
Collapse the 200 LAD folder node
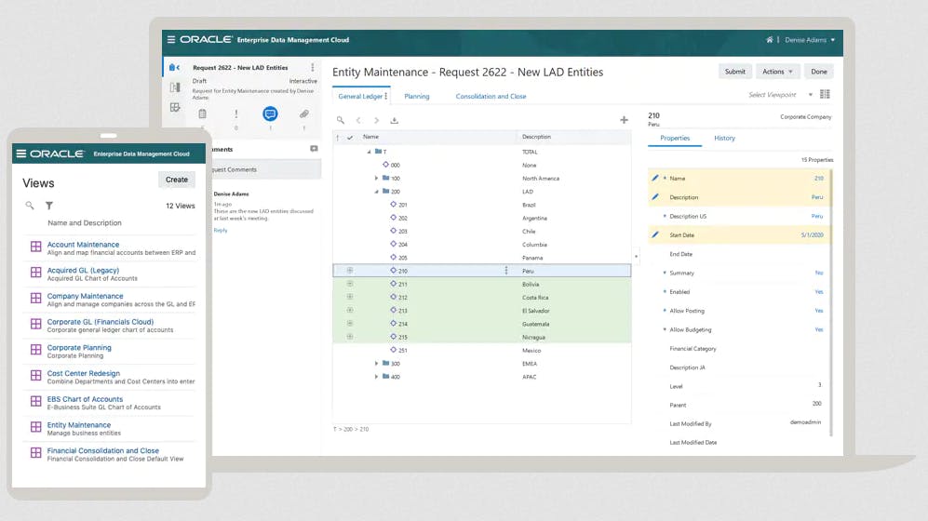click(376, 192)
